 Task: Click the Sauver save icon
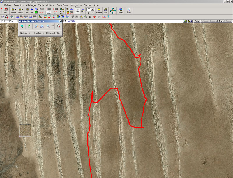pos(20,10)
